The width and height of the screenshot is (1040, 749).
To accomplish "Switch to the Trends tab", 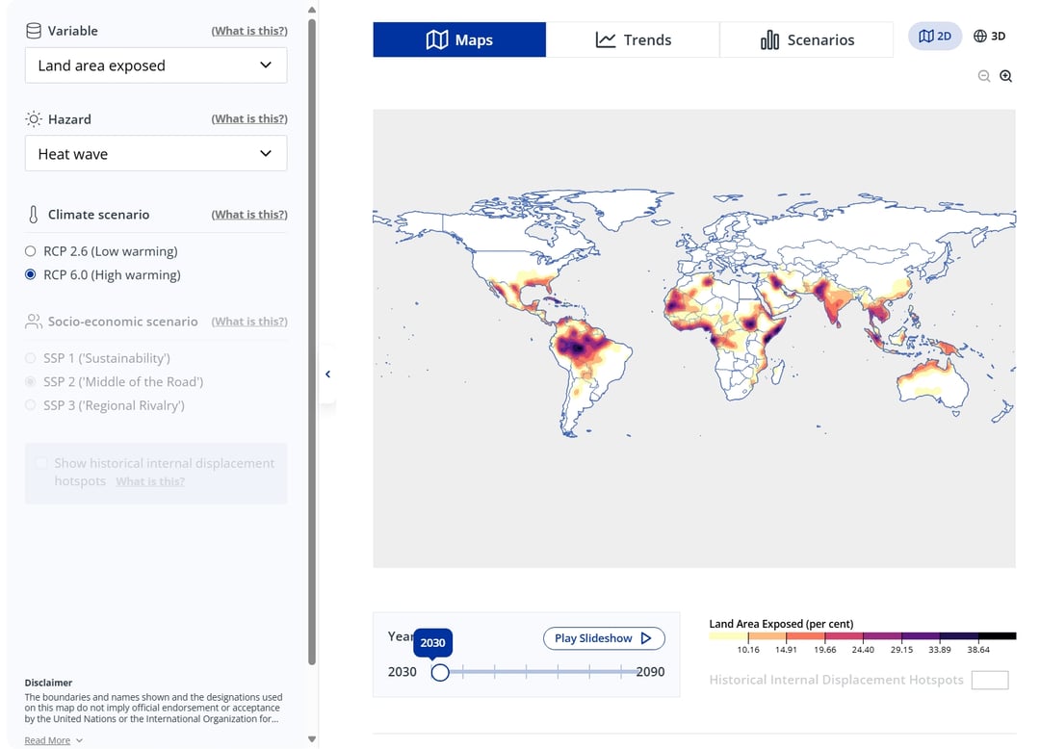I will pyautogui.click(x=633, y=39).
